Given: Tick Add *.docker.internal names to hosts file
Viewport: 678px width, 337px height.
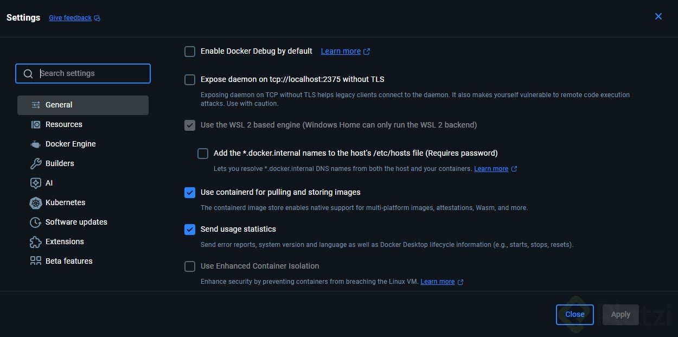Looking at the screenshot, I should pyautogui.click(x=203, y=154).
